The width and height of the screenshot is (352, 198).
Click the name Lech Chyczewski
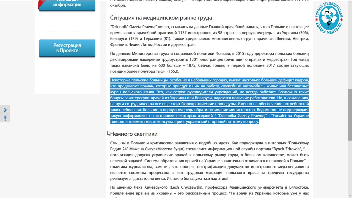(x=186, y=188)
